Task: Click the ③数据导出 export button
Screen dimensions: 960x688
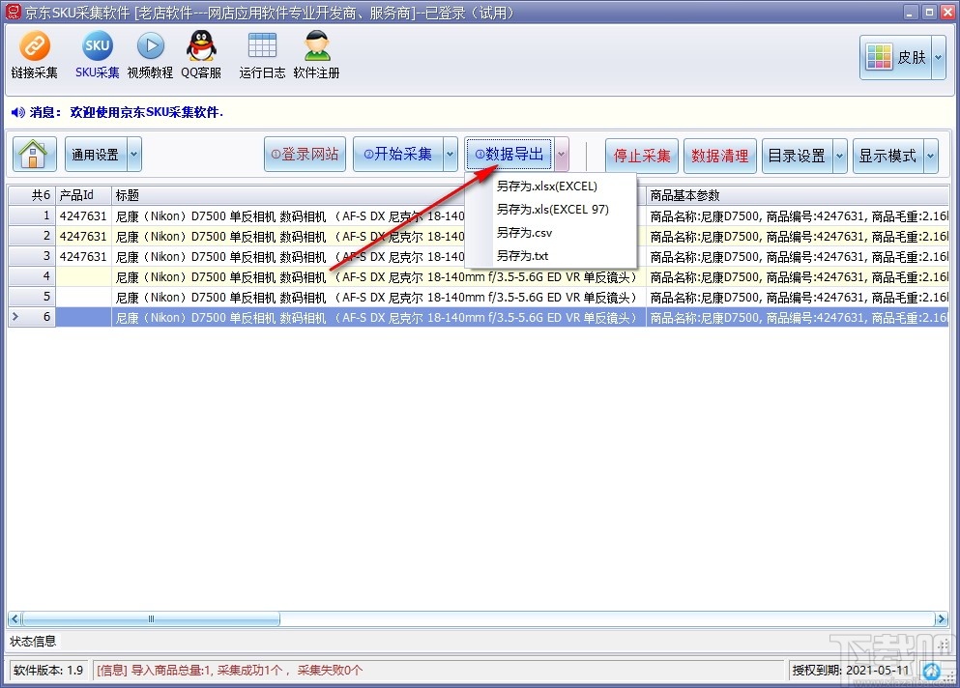Action: tap(509, 155)
